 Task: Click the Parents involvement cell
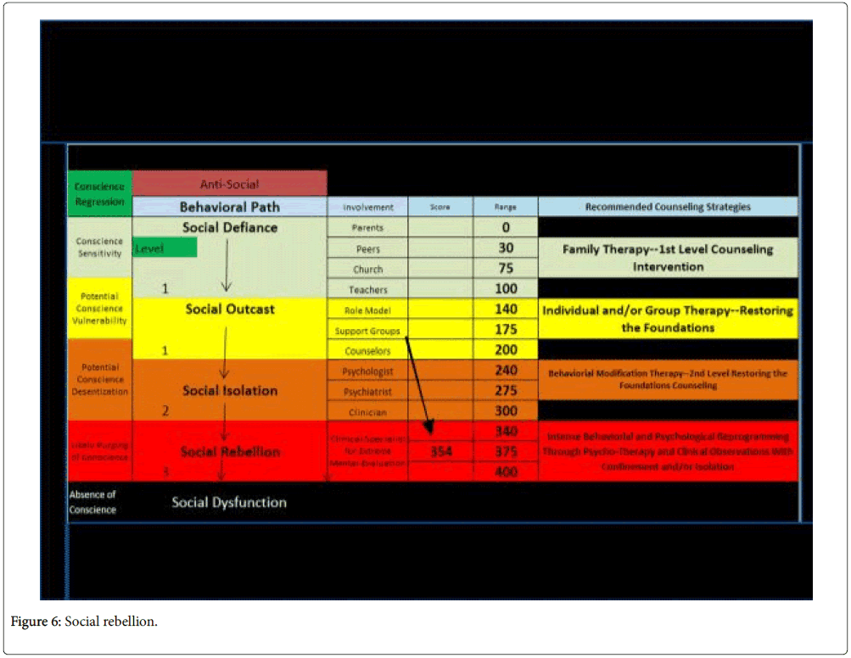[367, 227]
